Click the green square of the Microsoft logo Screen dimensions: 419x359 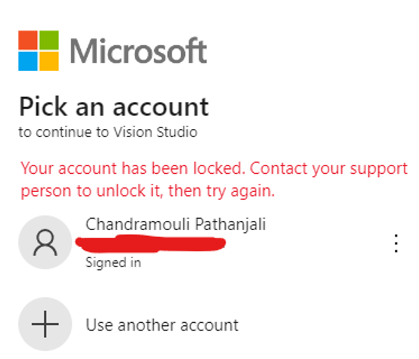coord(49,40)
